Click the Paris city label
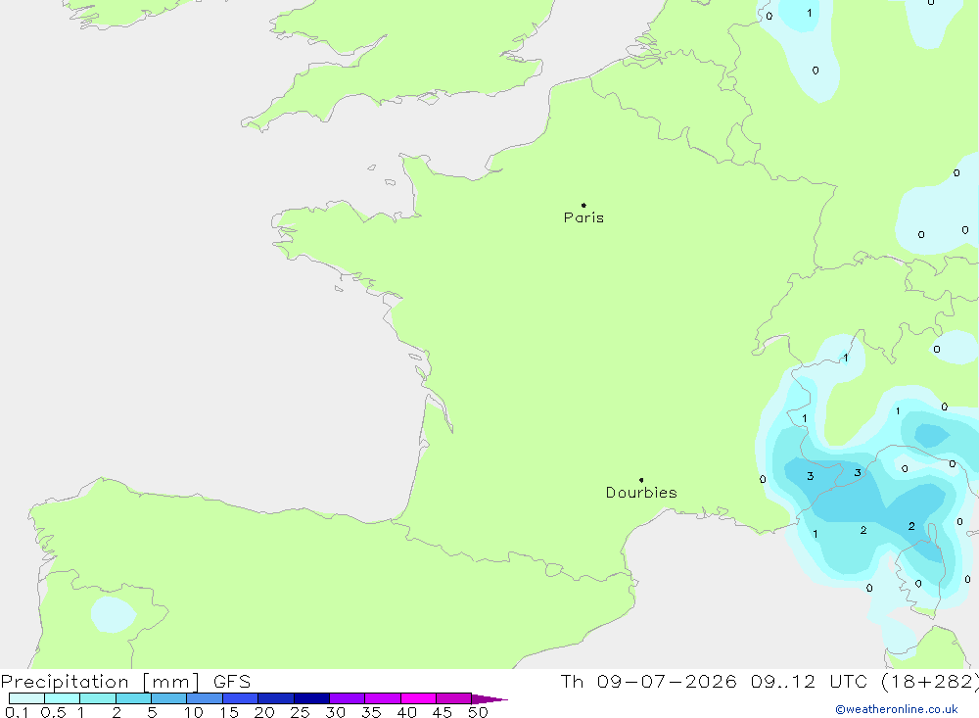This screenshot has width=979, height=718. (583, 217)
